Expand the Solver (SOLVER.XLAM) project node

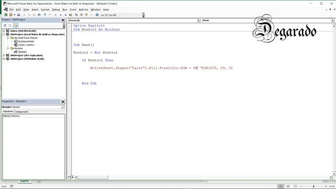coord(4,31)
